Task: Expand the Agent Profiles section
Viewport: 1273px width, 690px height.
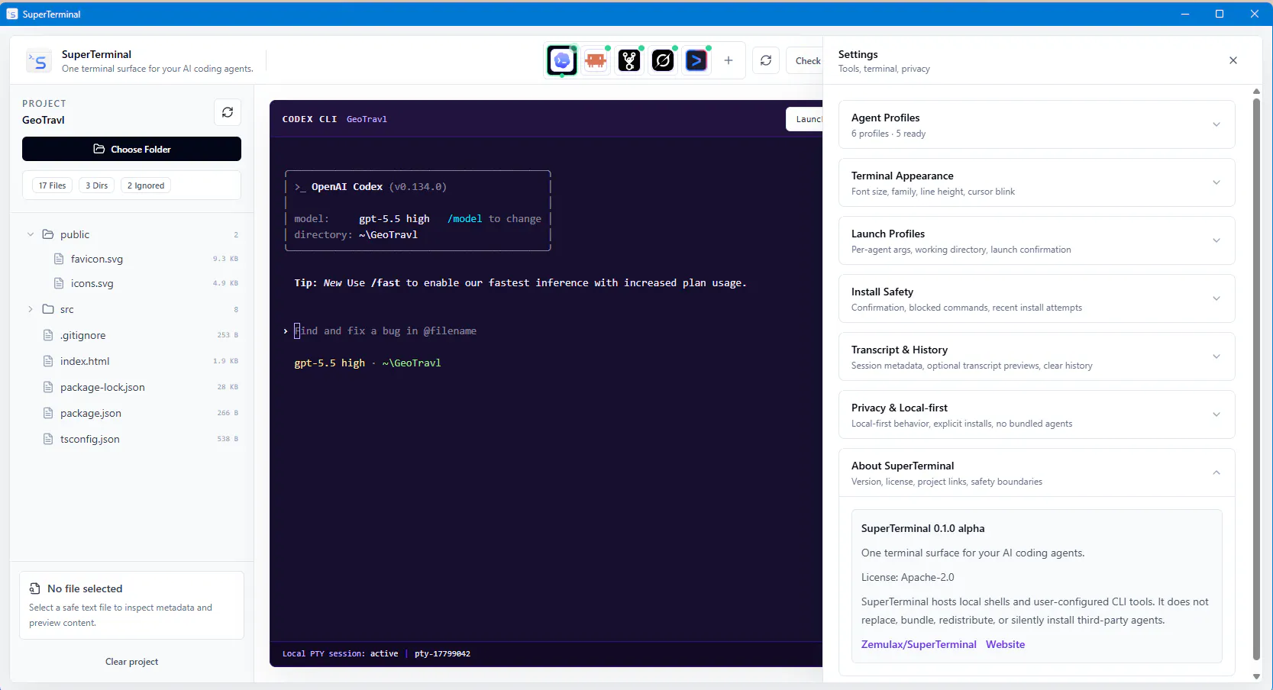Action: [x=1036, y=124]
